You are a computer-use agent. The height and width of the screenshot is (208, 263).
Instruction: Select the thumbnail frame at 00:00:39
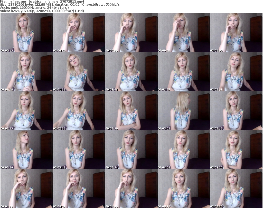131,33
